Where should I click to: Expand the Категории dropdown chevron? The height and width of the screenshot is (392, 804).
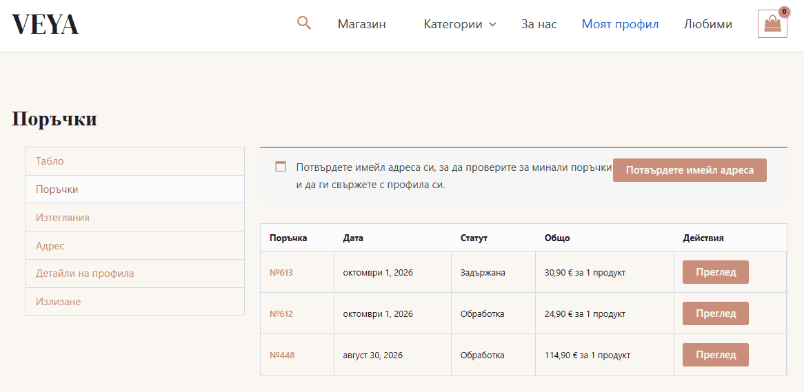pyautogui.click(x=493, y=25)
